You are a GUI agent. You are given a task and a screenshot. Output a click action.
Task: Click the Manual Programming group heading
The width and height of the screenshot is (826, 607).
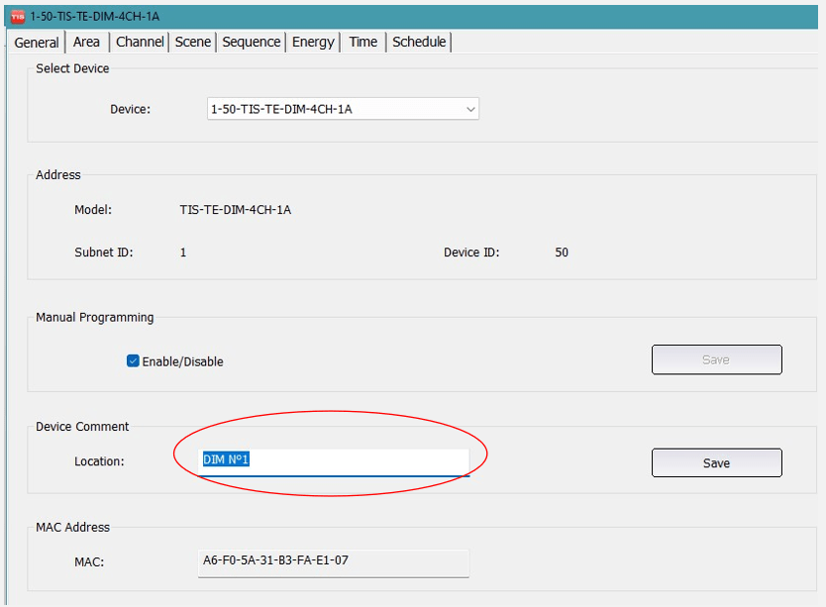[95, 317]
